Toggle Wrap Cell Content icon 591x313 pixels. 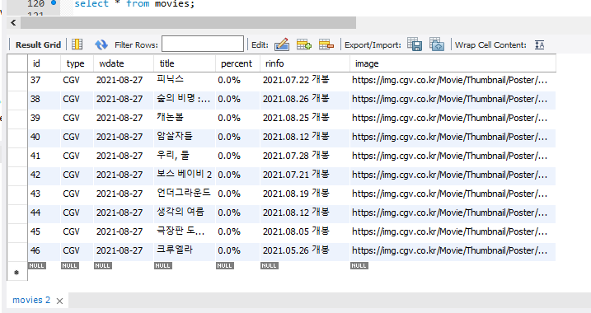(x=540, y=44)
